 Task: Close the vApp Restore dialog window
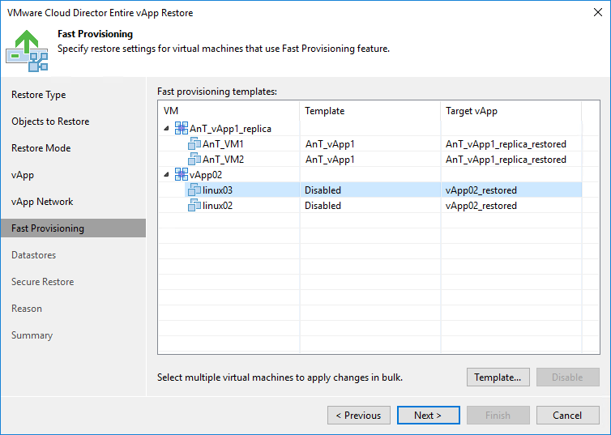598,12
